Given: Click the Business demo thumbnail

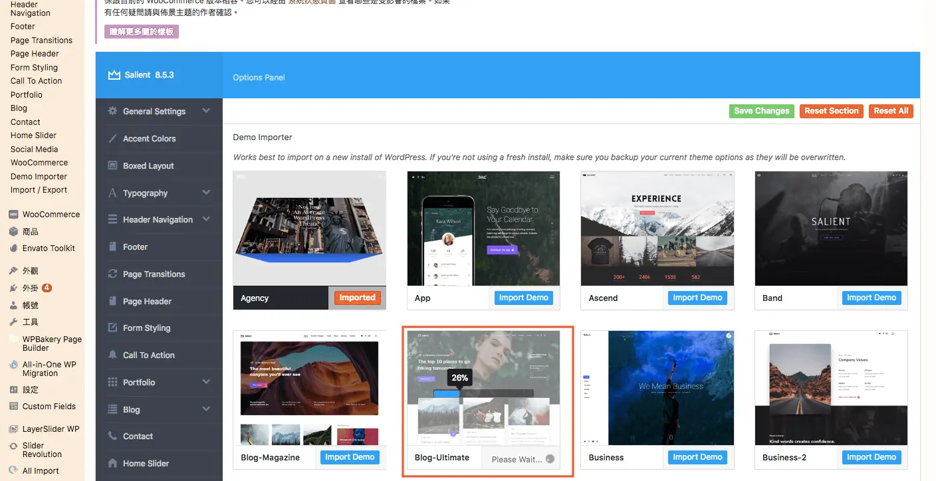Looking at the screenshot, I should [657, 388].
